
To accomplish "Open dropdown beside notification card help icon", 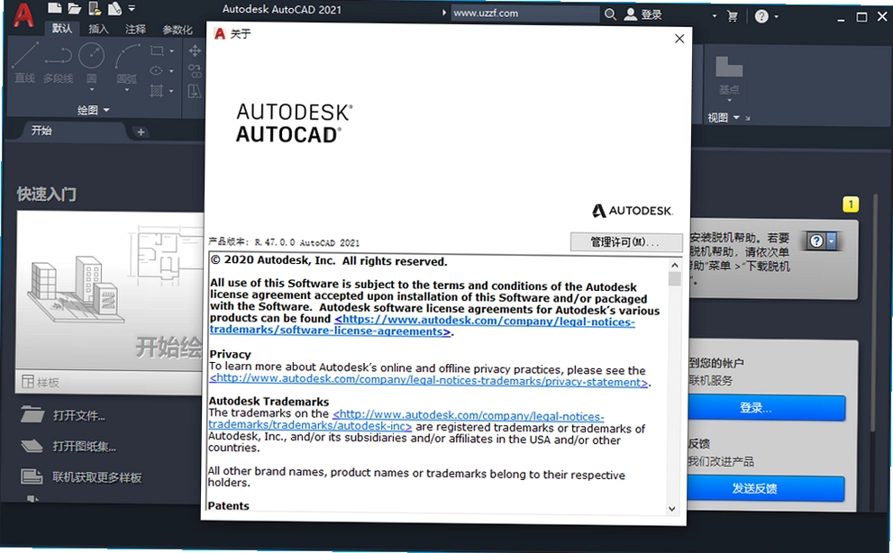I will 832,240.
